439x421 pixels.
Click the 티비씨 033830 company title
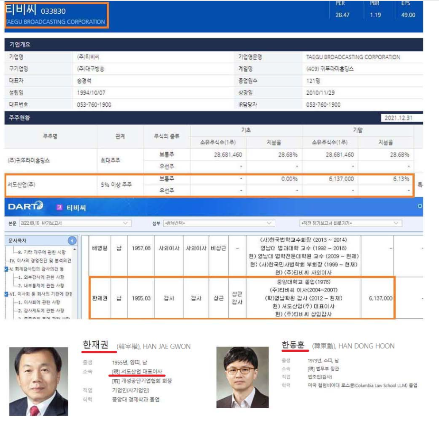click(36, 10)
